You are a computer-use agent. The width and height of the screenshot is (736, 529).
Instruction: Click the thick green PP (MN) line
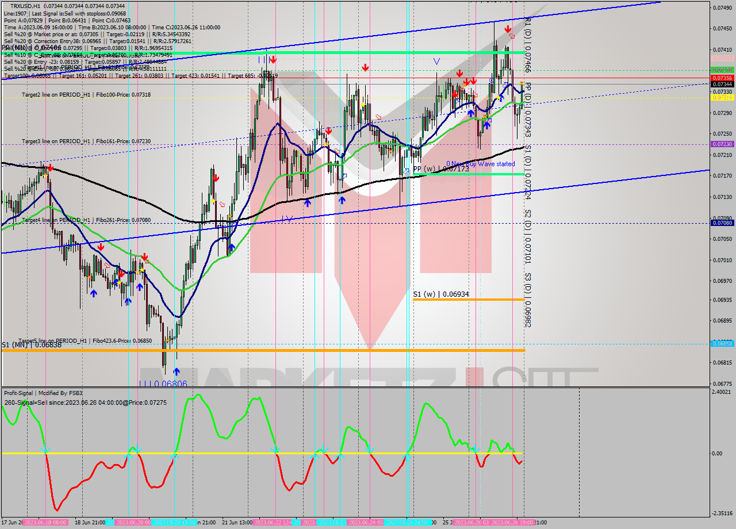tap(263, 52)
